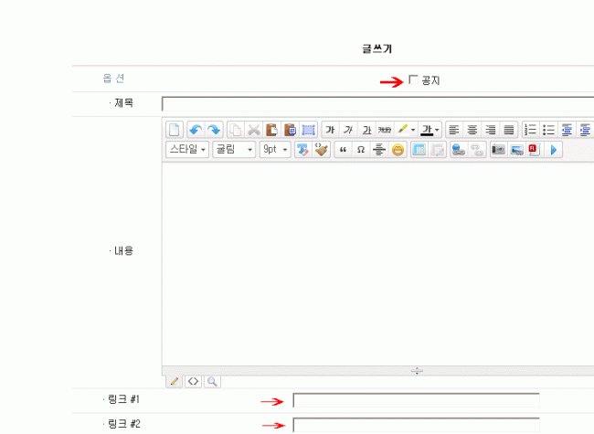594x434 pixels.
Task: Insert Flash object
Action: tap(535, 150)
